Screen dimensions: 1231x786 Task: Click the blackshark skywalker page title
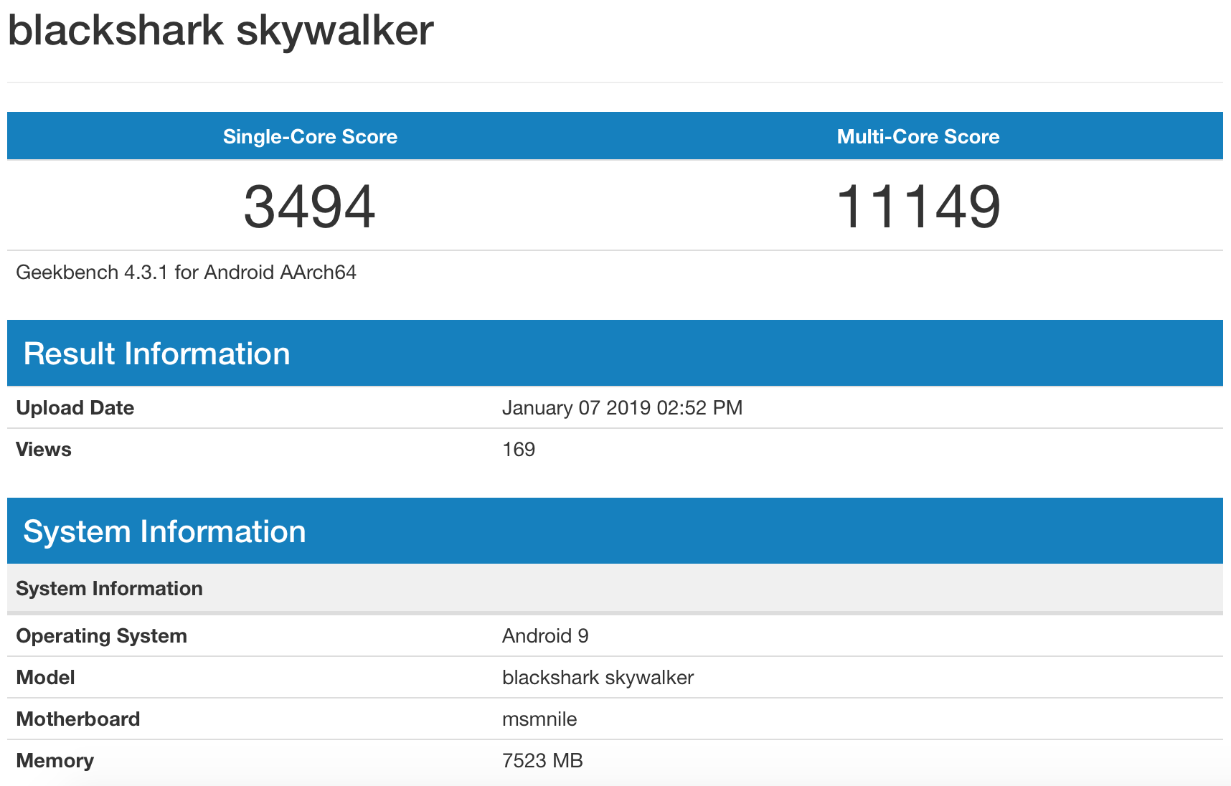click(220, 31)
